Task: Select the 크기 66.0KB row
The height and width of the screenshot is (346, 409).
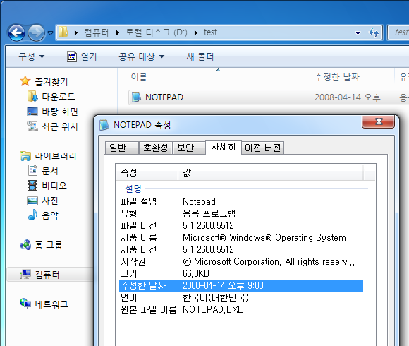Action: [x=241, y=274]
